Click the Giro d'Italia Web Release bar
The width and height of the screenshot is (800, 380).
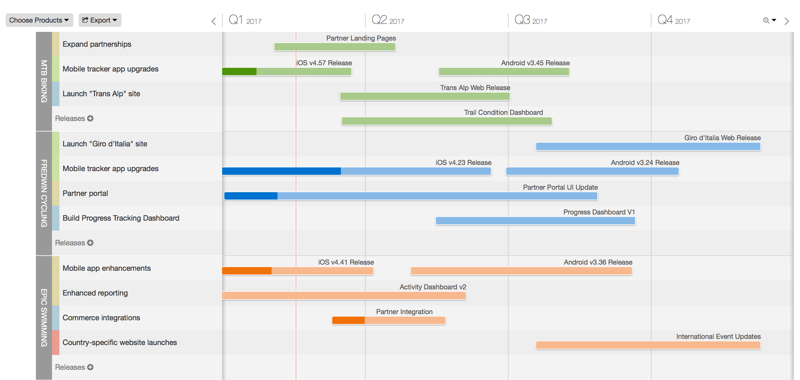pos(648,147)
